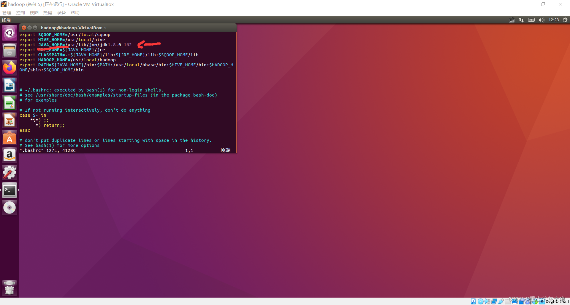The width and height of the screenshot is (570, 305).
Task: Open LibreOffice Calc from the dock
Action: [9, 103]
